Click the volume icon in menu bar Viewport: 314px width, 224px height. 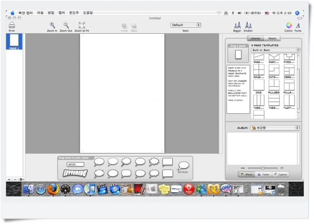click(239, 13)
